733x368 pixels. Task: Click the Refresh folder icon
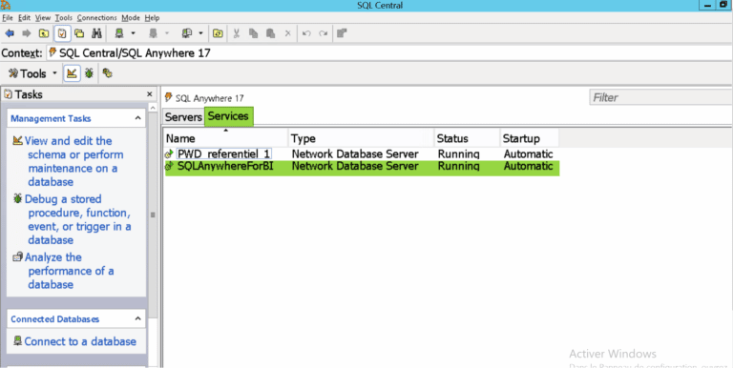(x=218, y=33)
